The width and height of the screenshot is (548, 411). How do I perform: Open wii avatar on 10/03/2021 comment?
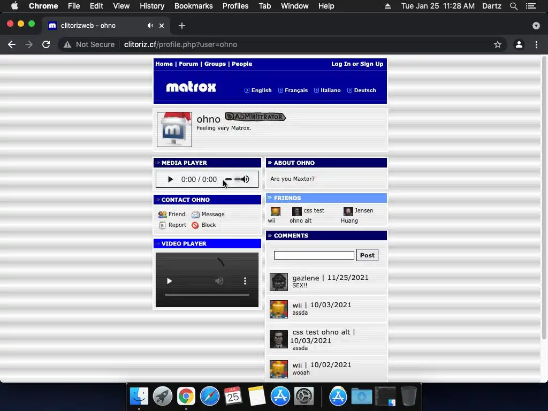click(278, 309)
